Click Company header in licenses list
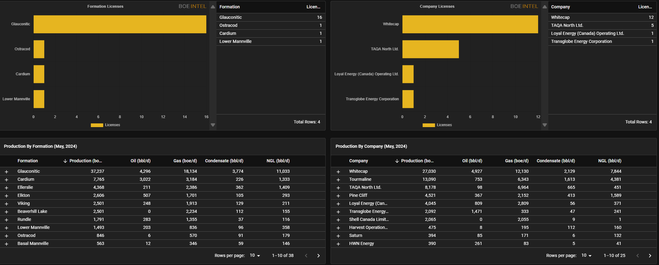The image size is (659, 265). pyautogui.click(x=561, y=7)
